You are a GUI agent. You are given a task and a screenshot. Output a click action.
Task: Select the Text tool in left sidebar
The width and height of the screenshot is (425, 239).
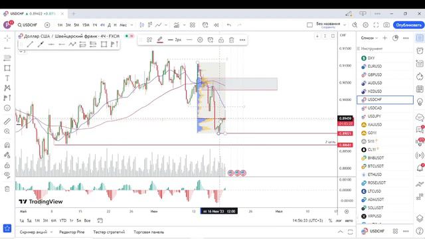[7, 78]
